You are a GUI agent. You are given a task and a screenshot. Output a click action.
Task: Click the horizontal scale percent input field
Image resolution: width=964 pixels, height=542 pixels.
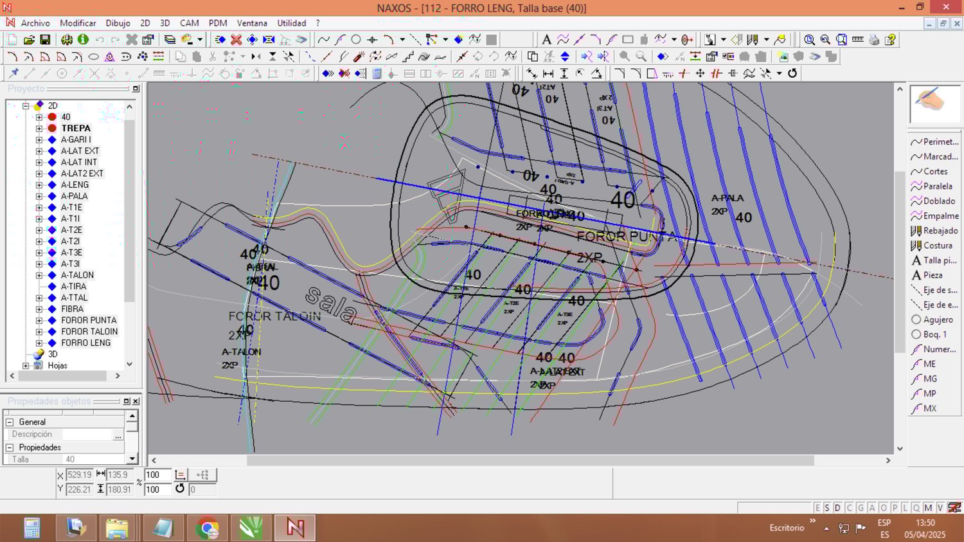pyautogui.click(x=157, y=475)
